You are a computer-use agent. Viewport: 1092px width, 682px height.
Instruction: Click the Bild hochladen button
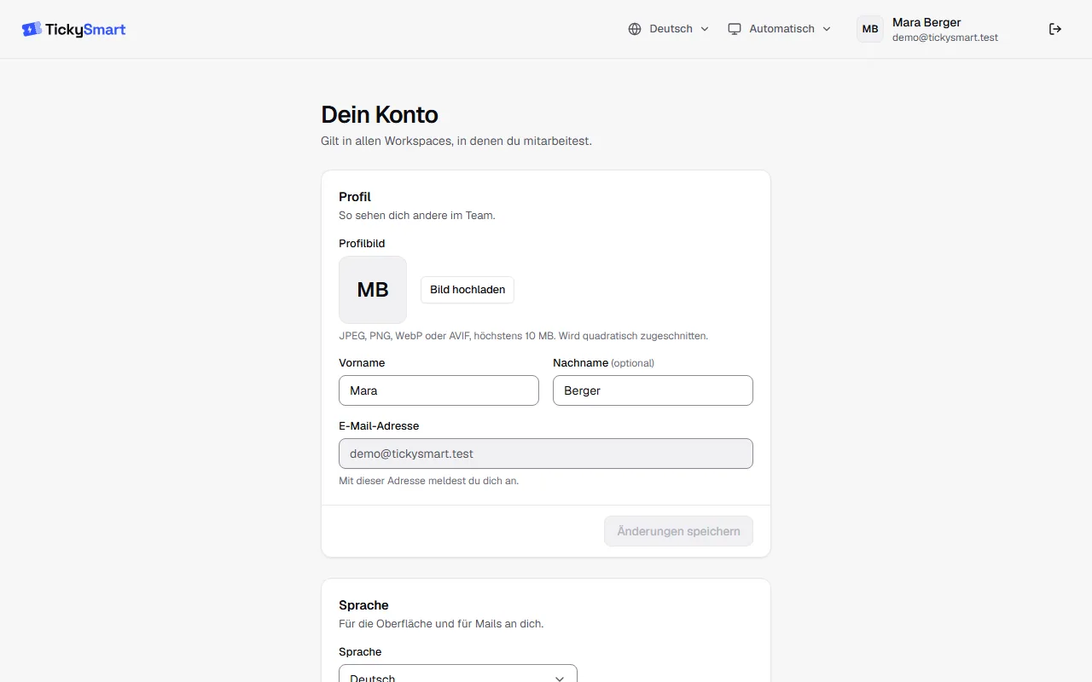[468, 290]
